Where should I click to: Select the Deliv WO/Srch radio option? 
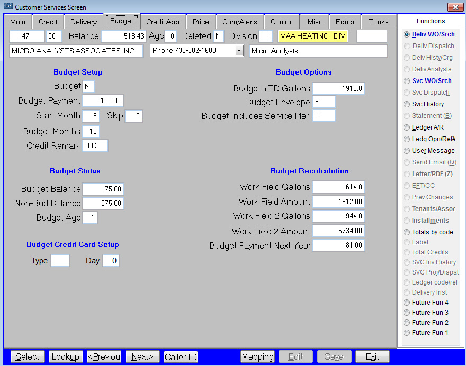click(x=407, y=34)
